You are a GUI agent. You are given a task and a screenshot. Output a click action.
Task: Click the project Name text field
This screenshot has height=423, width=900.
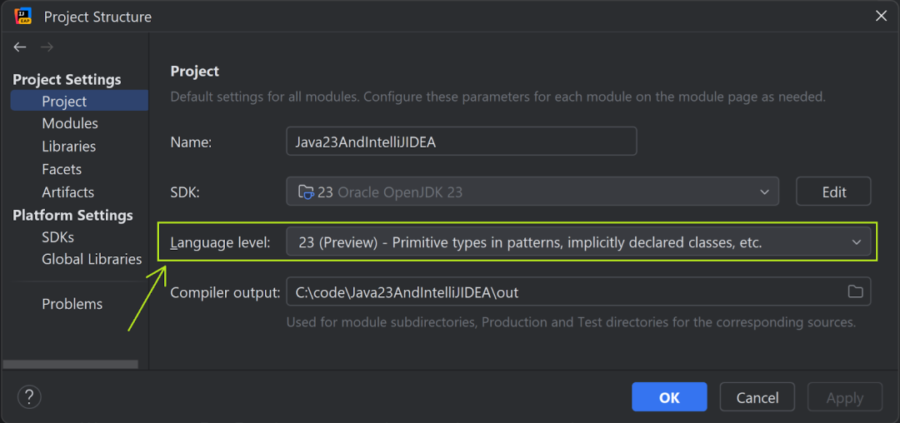461,142
